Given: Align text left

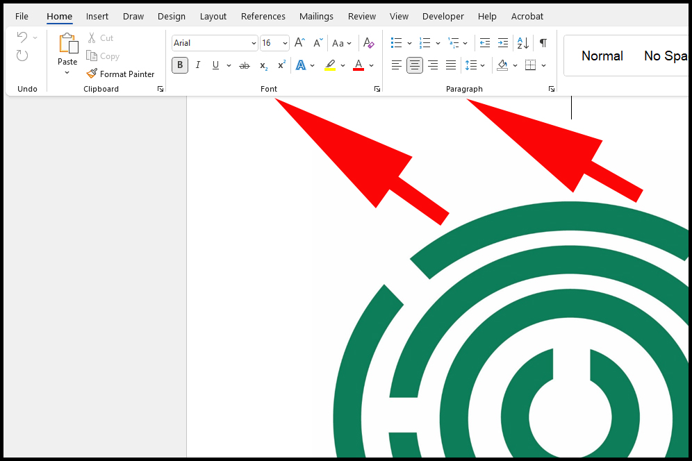Looking at the screenshot, I should tap(396, 65).
